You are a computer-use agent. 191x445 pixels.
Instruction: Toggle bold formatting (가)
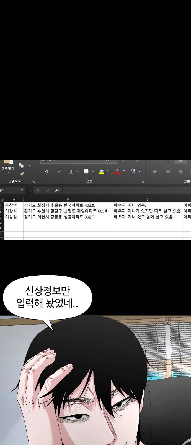pyautogui.click(x=47, y=171)
